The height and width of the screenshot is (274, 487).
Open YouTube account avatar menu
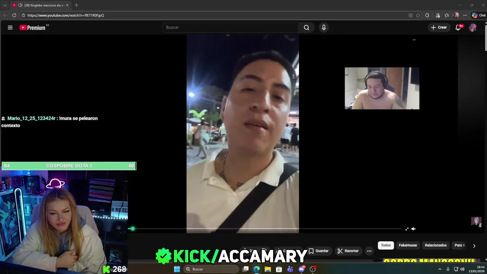[473, 27]
